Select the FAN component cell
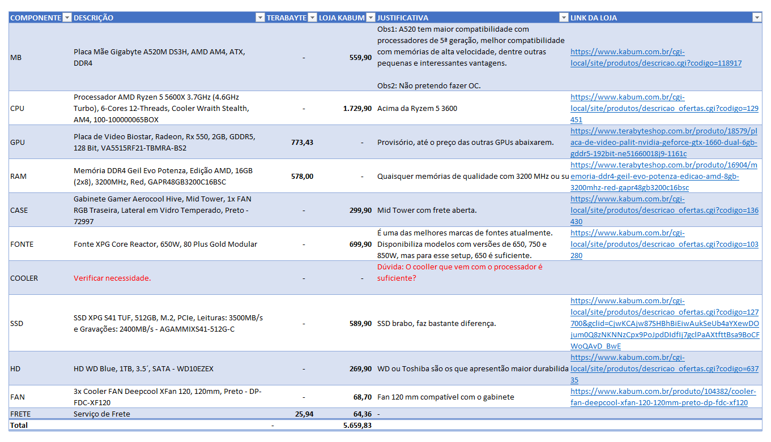The width and height of the screenshot is (771, 442). [41, 397]
